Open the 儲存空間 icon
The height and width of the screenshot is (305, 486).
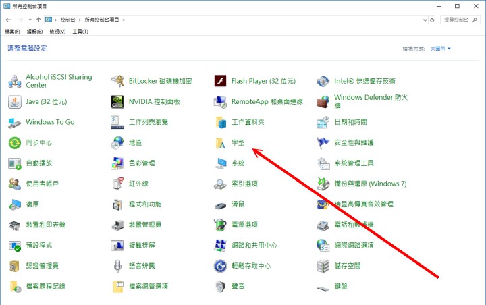click(323, 266)
